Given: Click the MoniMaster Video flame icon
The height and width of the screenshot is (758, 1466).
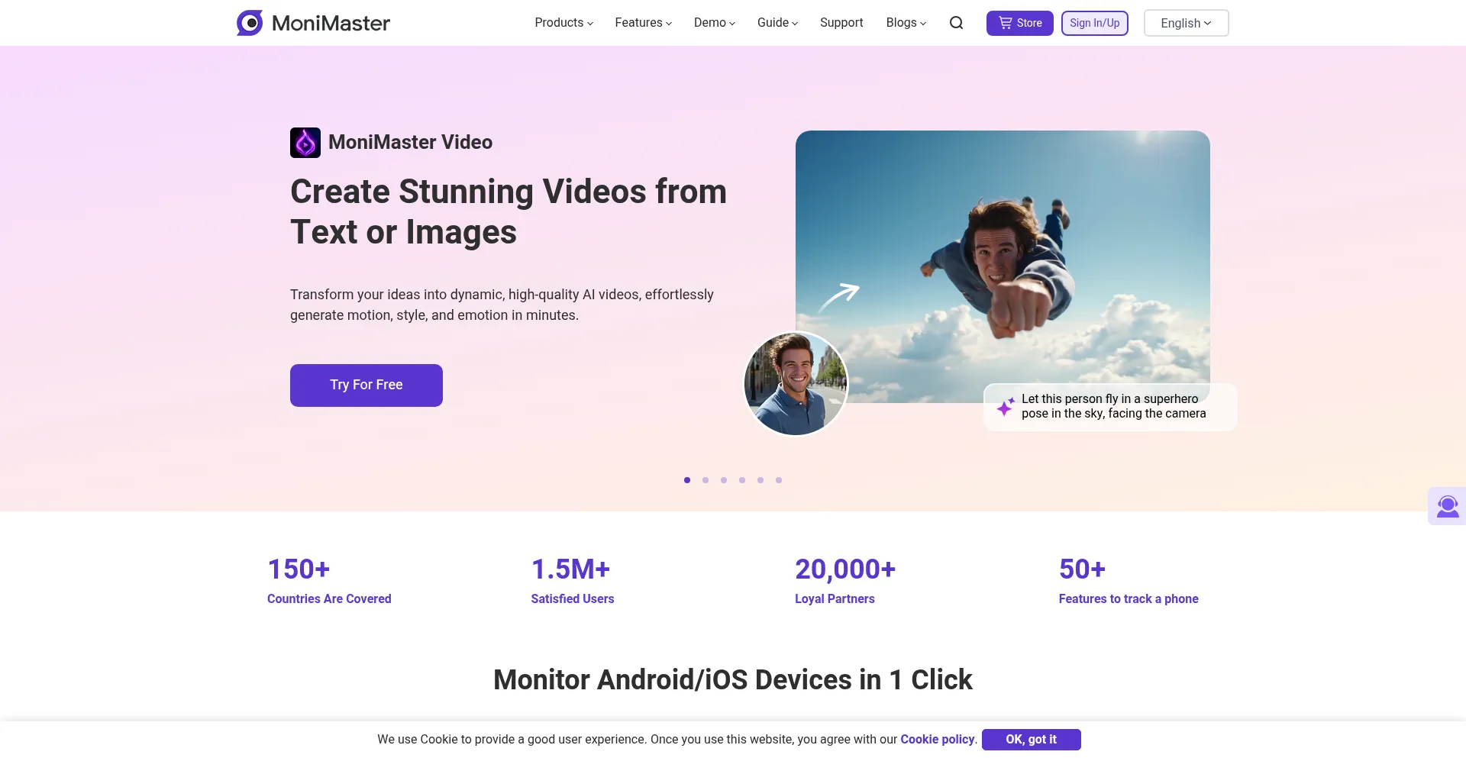Looking at the screenshot, I should 305,143.
